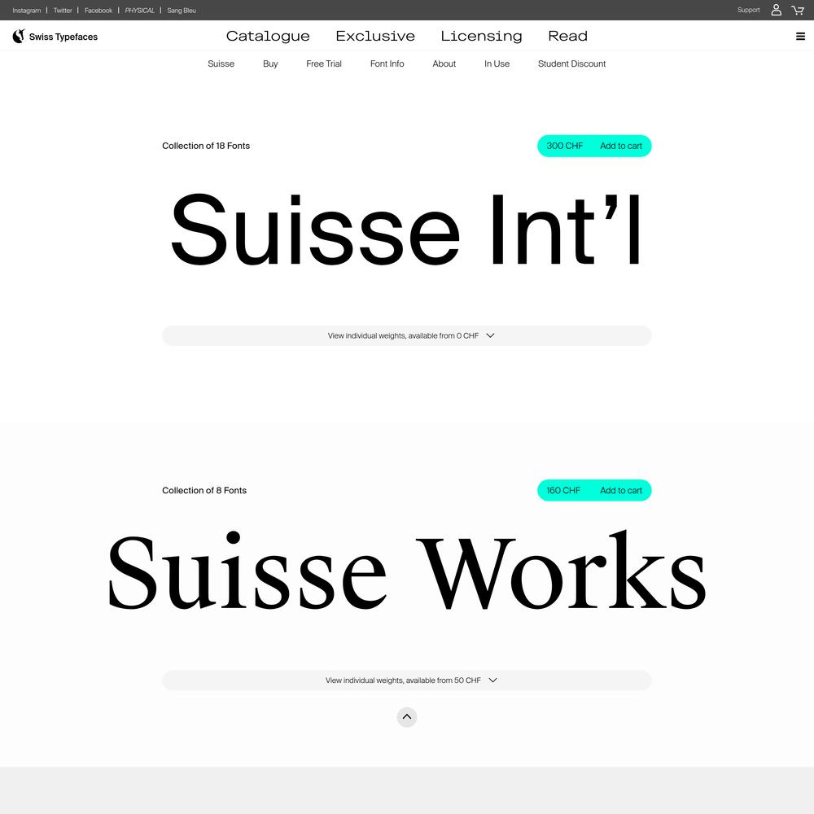
Task: Click the Suisse Int'l font title
Action: pyautogui.click(x=406, y=230)
